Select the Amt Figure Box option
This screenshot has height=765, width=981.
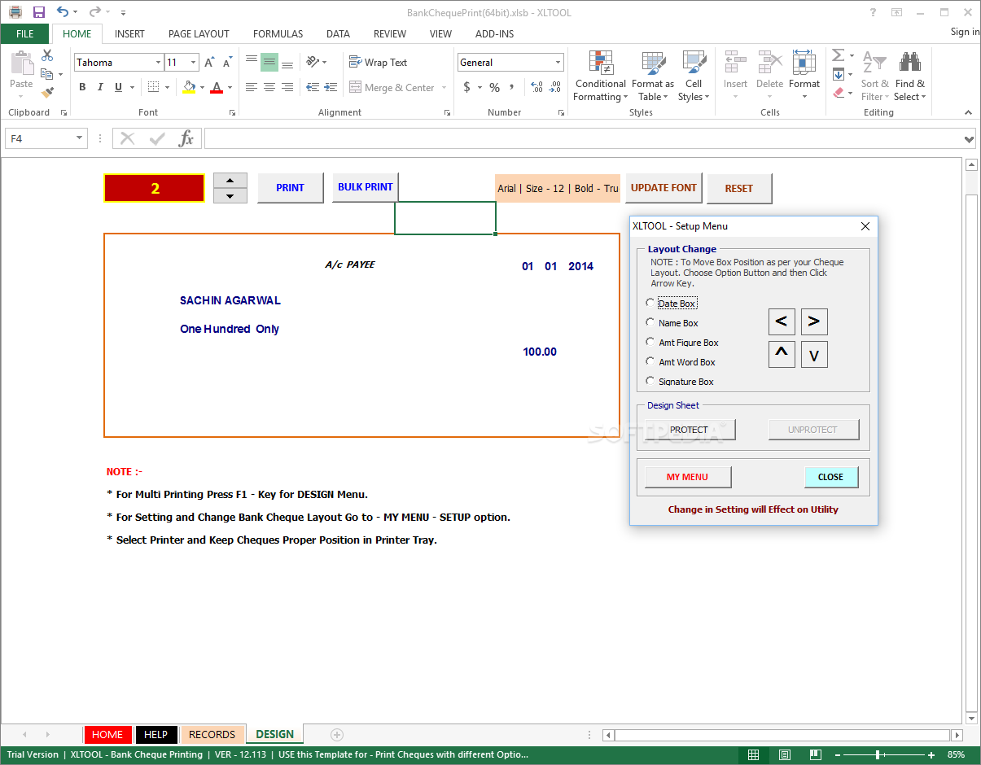click(650, 342)
